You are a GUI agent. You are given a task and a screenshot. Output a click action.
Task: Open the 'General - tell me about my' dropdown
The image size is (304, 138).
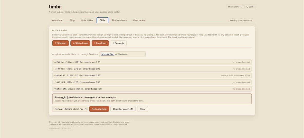(70, 109)
